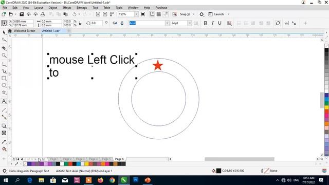Select the Artistic Media tool
This screenshot has height=185, width=329.
[x=4, y=71]
